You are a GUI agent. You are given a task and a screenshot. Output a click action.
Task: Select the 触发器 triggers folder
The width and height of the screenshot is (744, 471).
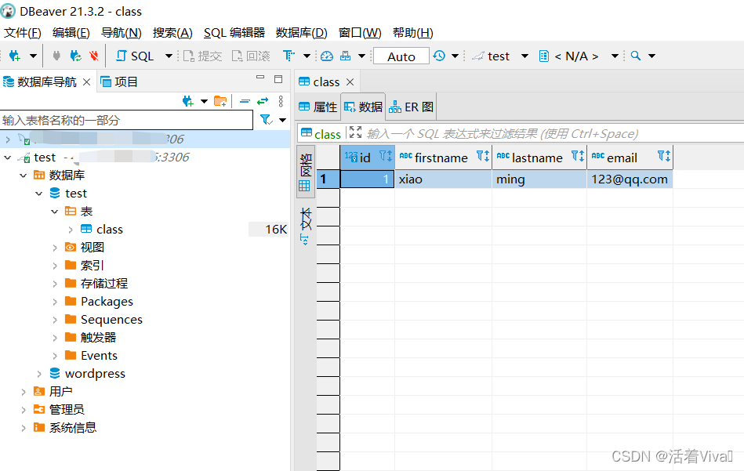click(x=98, y=338)
